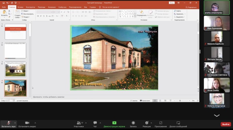Screen dimensions: 233x130
Task: Switch to the Вид tab
Action: tap(85, 7)
